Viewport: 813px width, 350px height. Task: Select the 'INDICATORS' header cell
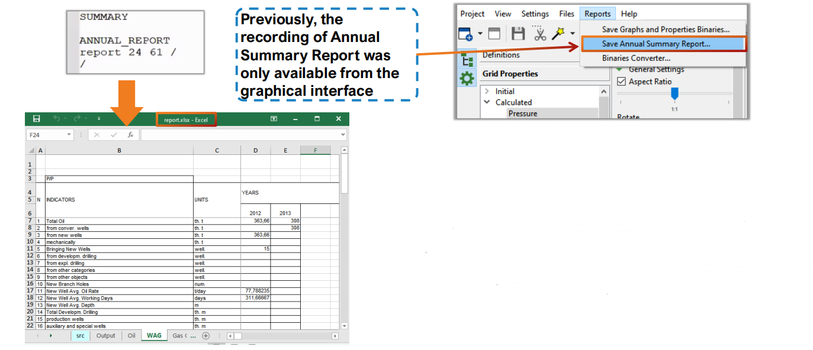119,200
